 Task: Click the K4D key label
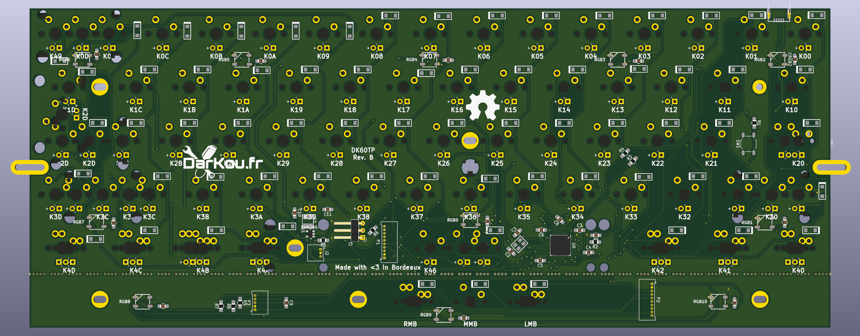click(x=69, y=270)
